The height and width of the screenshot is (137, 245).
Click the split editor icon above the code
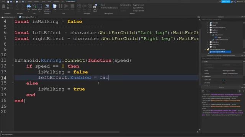click(x=199, y=17)
